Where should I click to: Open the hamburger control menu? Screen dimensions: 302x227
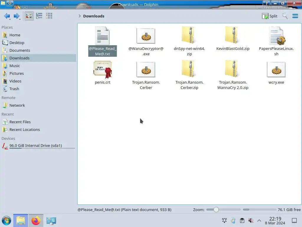click(x=295, y=16)
